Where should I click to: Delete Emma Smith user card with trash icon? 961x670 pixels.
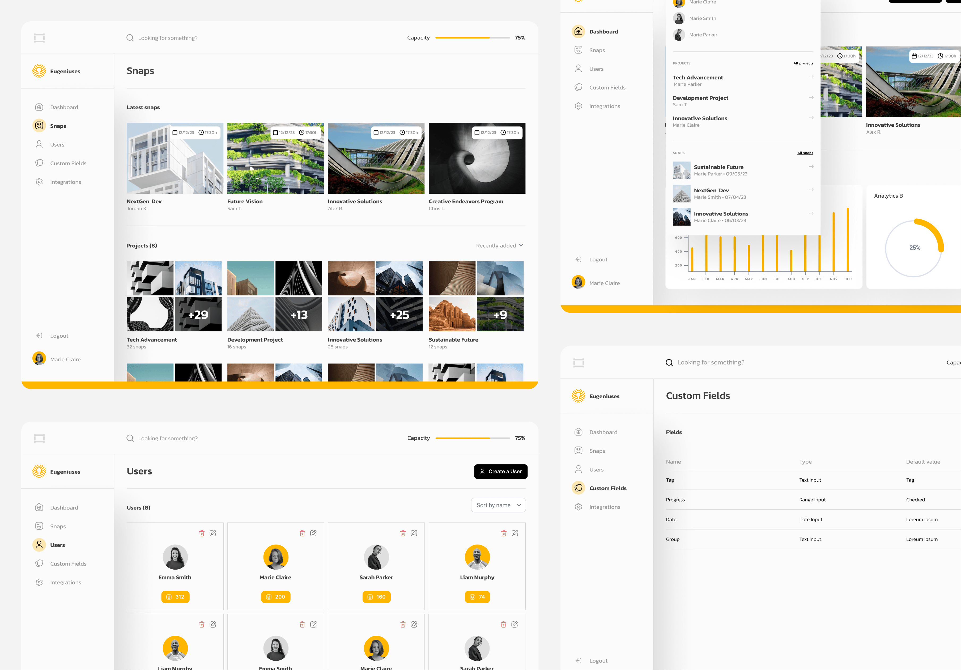point(201,533)
